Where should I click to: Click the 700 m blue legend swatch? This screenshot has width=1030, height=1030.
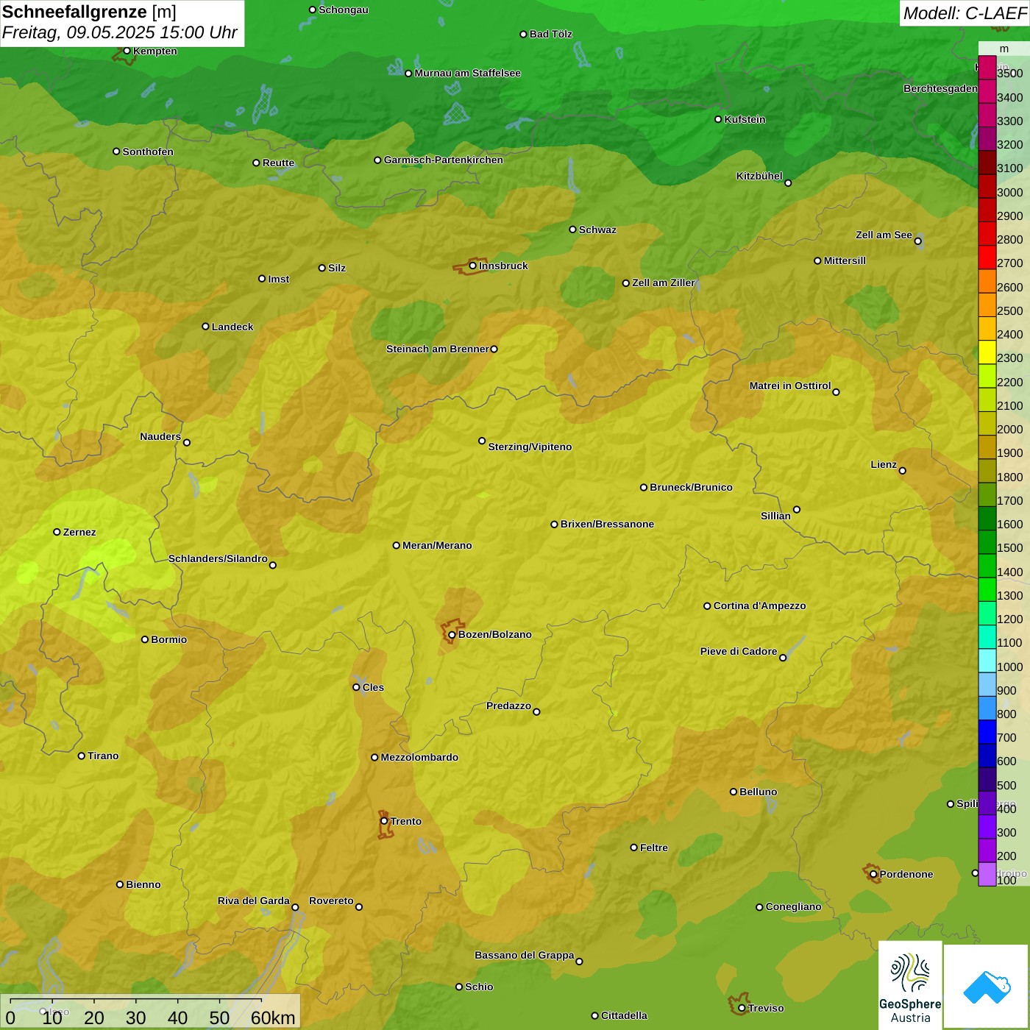click(987, 731)
